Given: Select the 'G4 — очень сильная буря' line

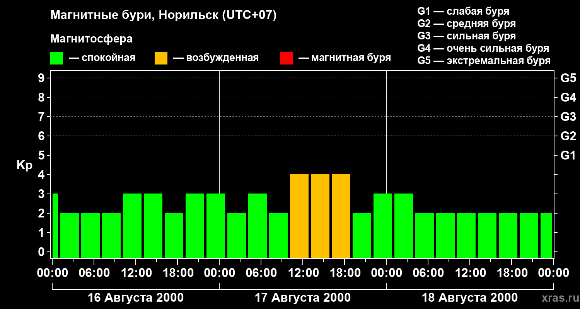Looking at the screenshot, I should (x=483, y=48).
